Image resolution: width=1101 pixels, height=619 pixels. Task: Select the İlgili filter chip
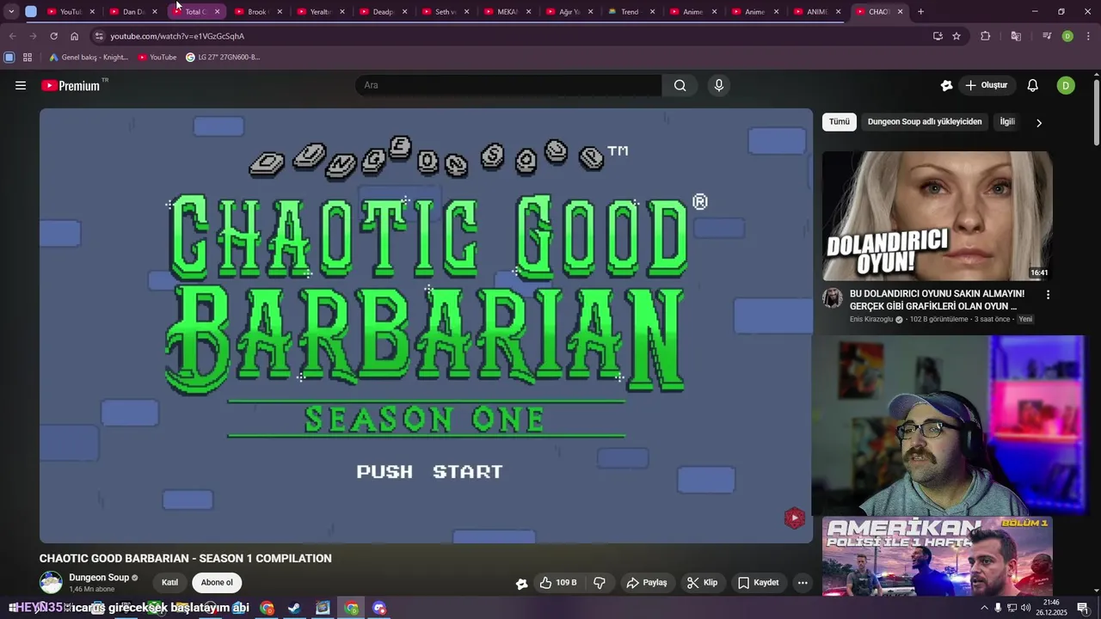(1007, 122)
